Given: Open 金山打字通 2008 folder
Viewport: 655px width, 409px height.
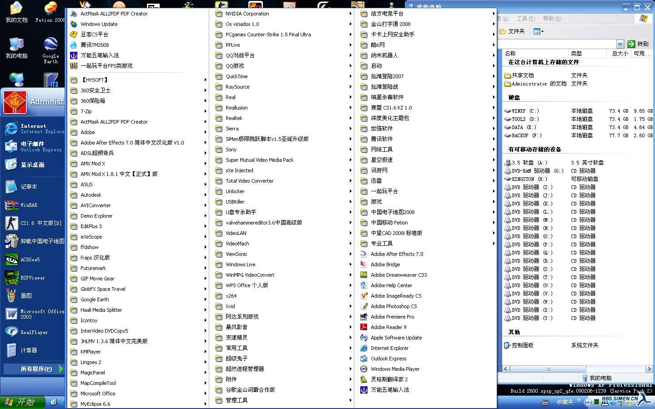Looking at the screenshot, I should (427, 24).
